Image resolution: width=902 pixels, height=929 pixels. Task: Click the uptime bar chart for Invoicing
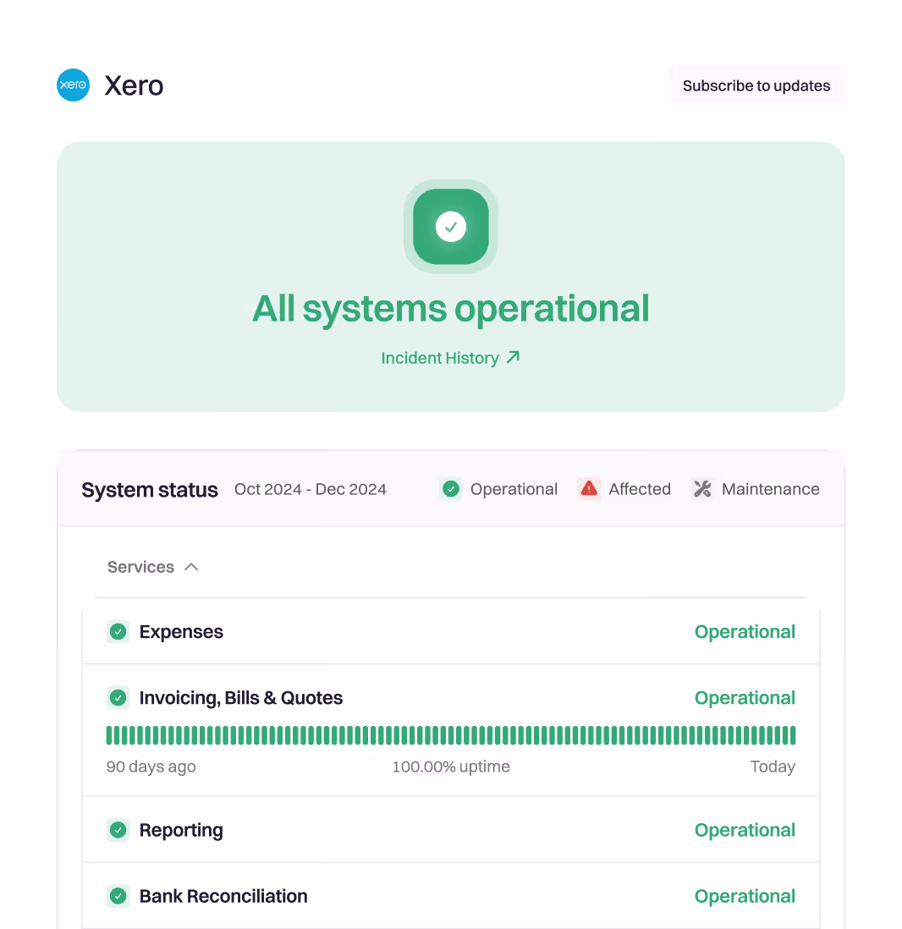click(x=451, y=734)
